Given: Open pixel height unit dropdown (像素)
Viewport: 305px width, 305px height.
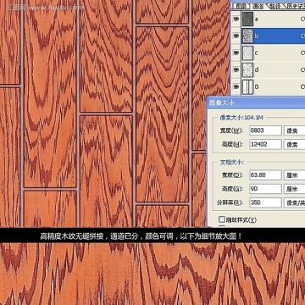Looking at the screenshot, I should click(294, 144).
